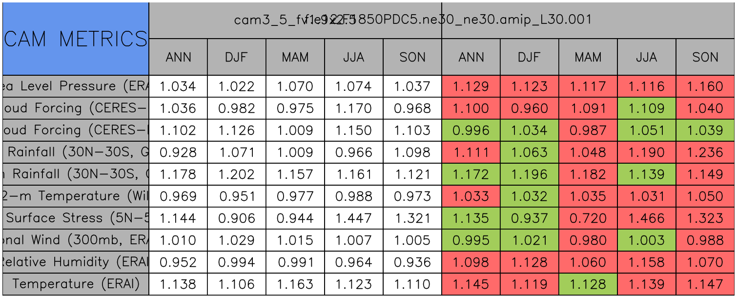Click the blue CAM METRICS header cell
This screenshot has width=737, height=298.
[76, 39]
